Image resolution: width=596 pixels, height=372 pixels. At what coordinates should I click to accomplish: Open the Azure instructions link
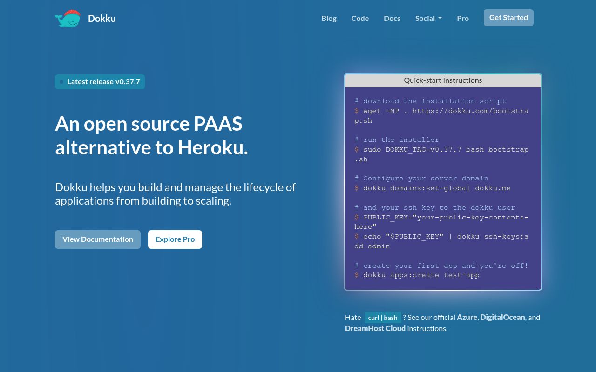click(467, 317)
